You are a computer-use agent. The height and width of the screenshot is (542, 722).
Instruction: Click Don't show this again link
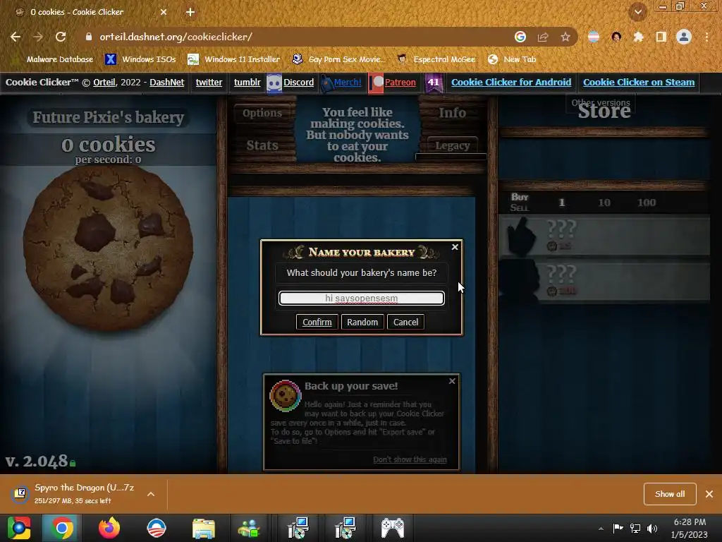coord(410,459)
